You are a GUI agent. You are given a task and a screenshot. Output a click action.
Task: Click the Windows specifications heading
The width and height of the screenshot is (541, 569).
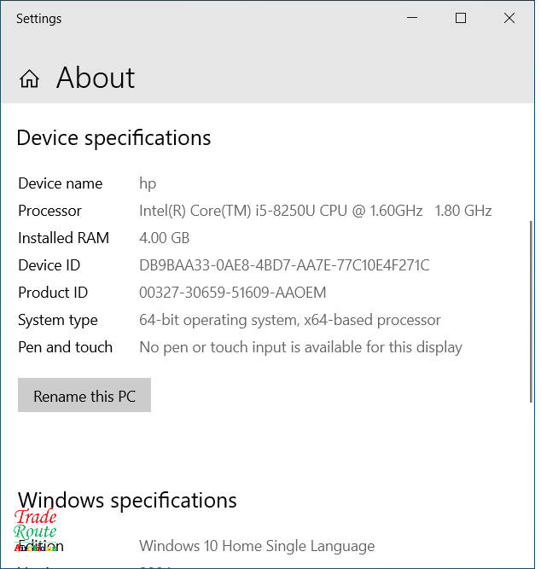click(127, 500)
